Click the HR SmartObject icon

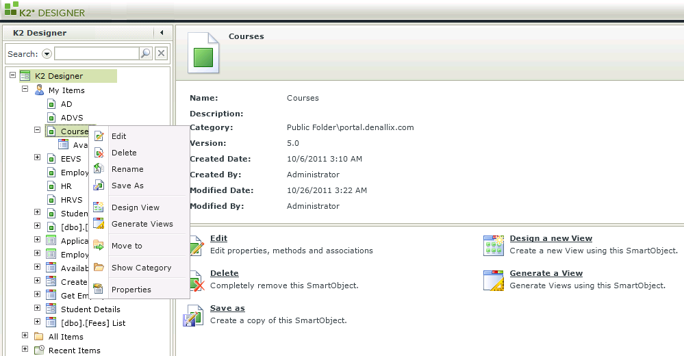pyautogui.click(x=51, y=186)
